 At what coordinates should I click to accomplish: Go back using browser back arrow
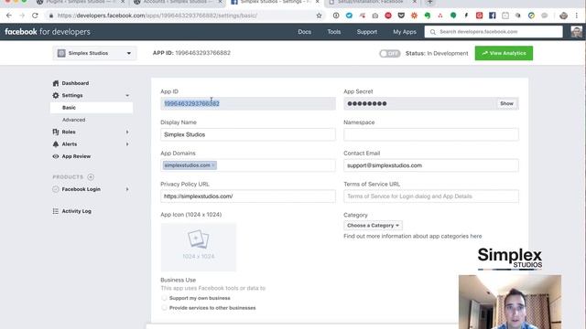point(8,16)
